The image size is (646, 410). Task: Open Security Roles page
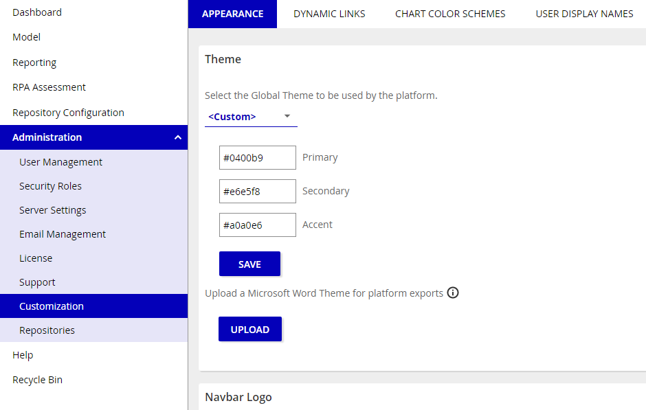tap(50, 186)
